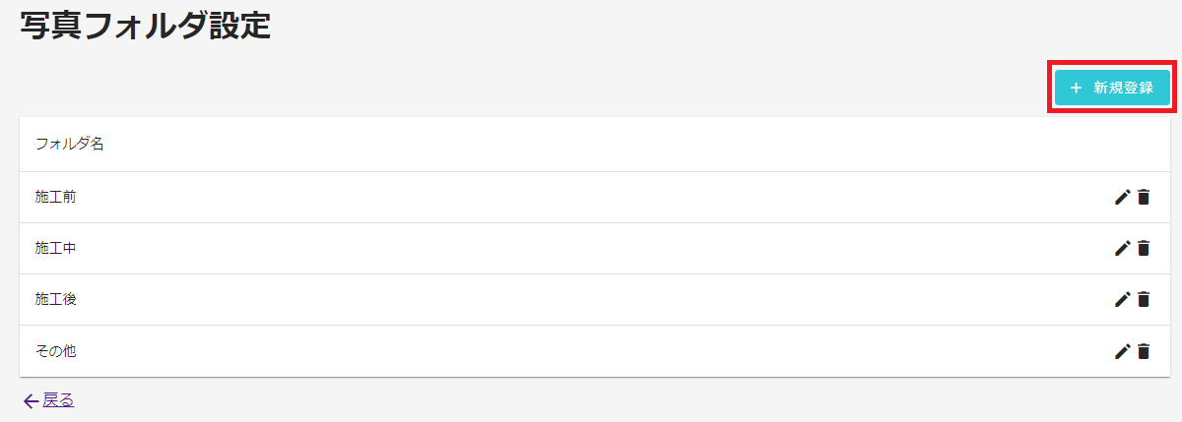Click the 新規登録 button
Screen dimensions: 1182x422
pos(1112,88)
